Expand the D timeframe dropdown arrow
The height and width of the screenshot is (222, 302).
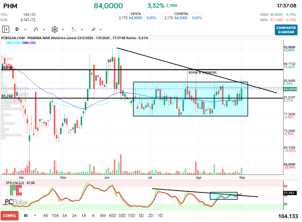pos(25,30)
